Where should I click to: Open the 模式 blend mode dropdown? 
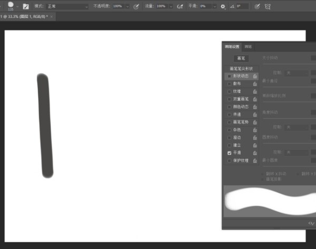click(67, 6)
